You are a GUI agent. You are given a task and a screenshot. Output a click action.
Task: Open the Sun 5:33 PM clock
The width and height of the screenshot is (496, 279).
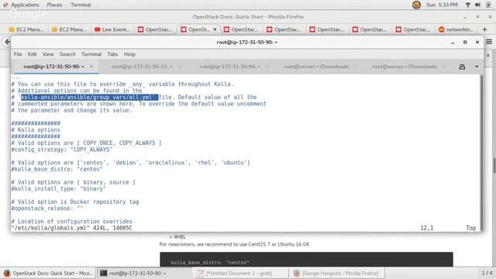click(442, 5)
